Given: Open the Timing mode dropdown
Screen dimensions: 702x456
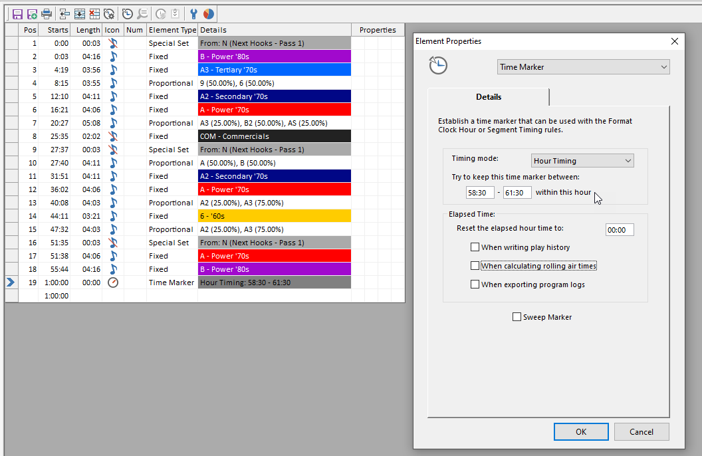Looking at the screenshot, I should click(582, 161).
